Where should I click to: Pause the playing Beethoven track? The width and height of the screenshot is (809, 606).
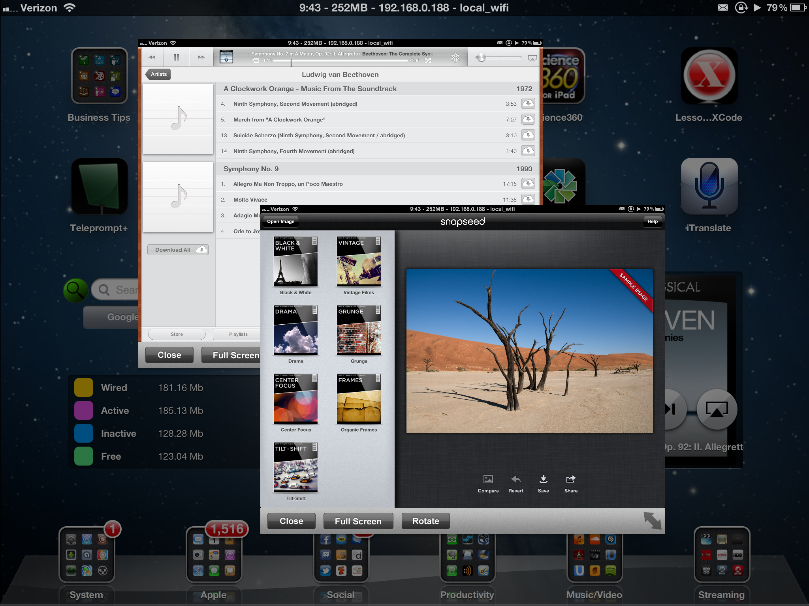176,57
